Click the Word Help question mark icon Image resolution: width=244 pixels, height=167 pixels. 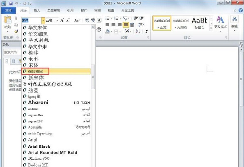241,10
